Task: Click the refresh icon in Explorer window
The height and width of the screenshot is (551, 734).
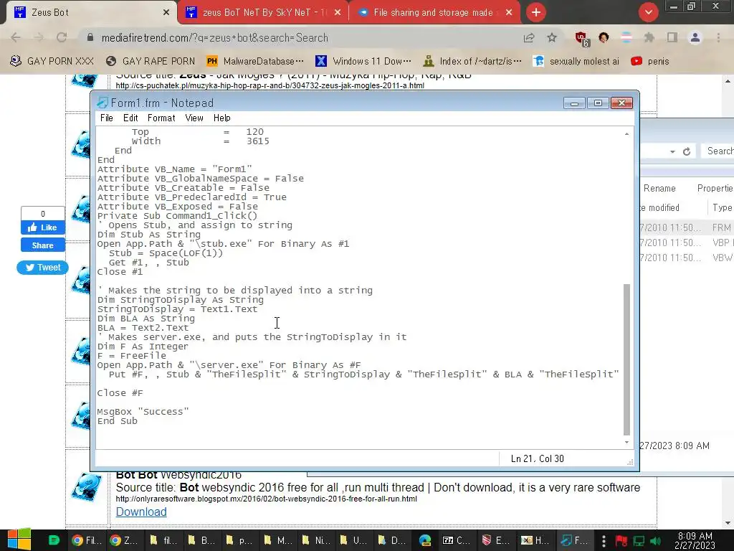Action: (x=687, y=151)
